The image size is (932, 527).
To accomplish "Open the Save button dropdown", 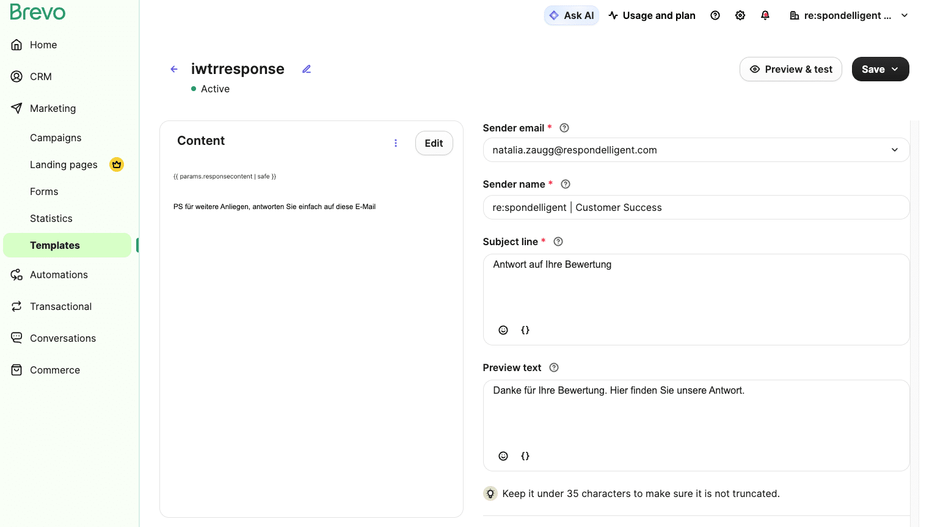I will pos(895,69).
